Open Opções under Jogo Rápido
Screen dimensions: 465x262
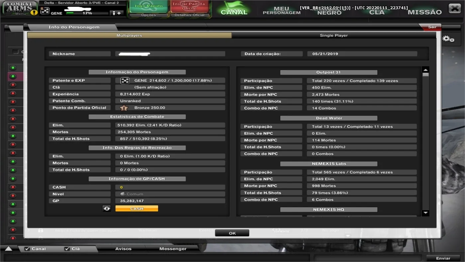pos(148,15)
